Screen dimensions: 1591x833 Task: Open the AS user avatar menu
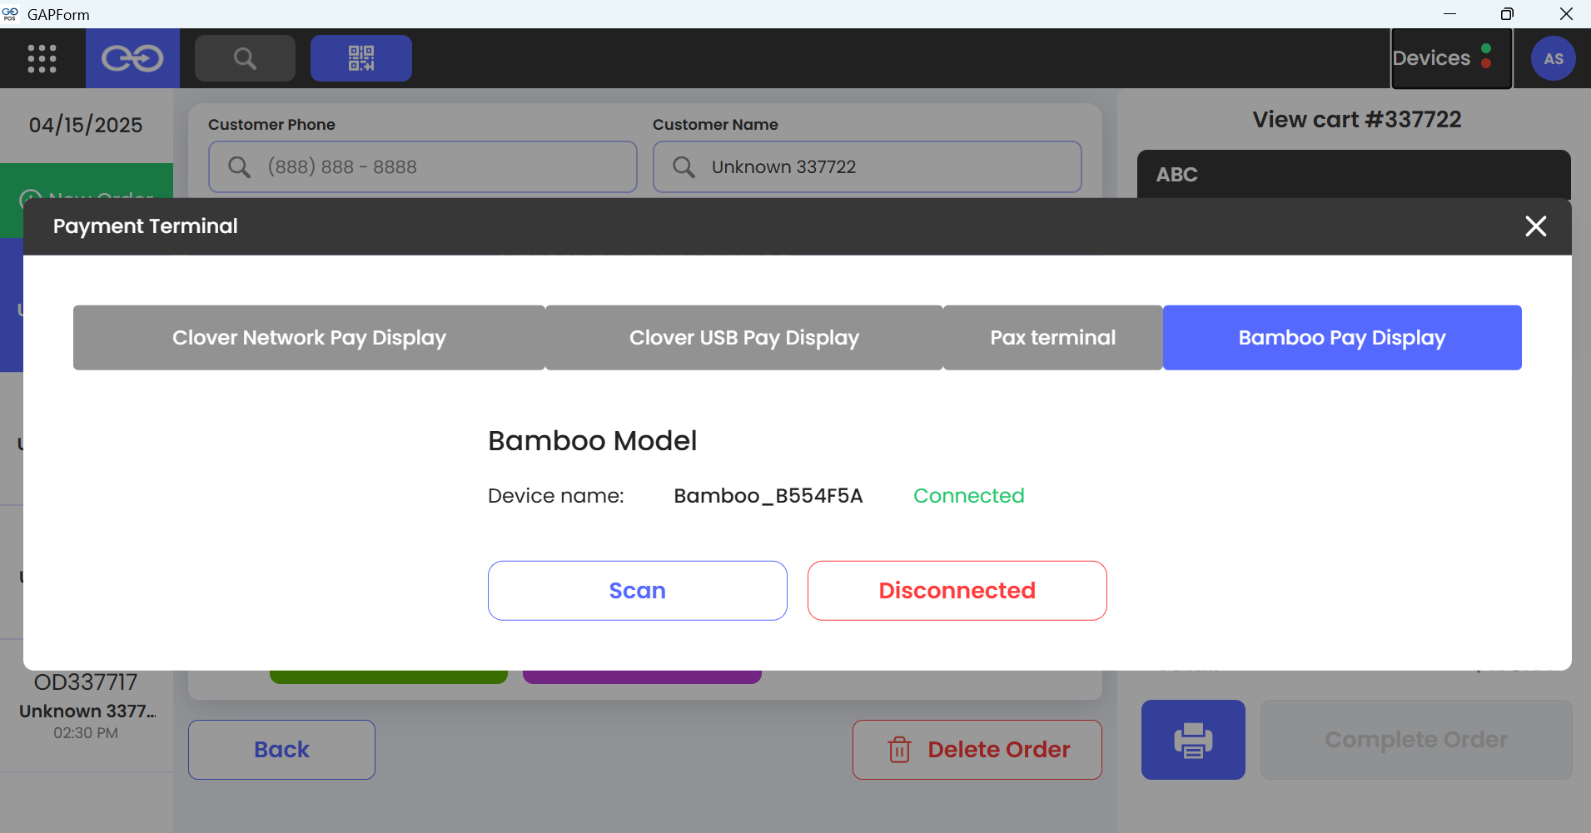[1554, 58]
